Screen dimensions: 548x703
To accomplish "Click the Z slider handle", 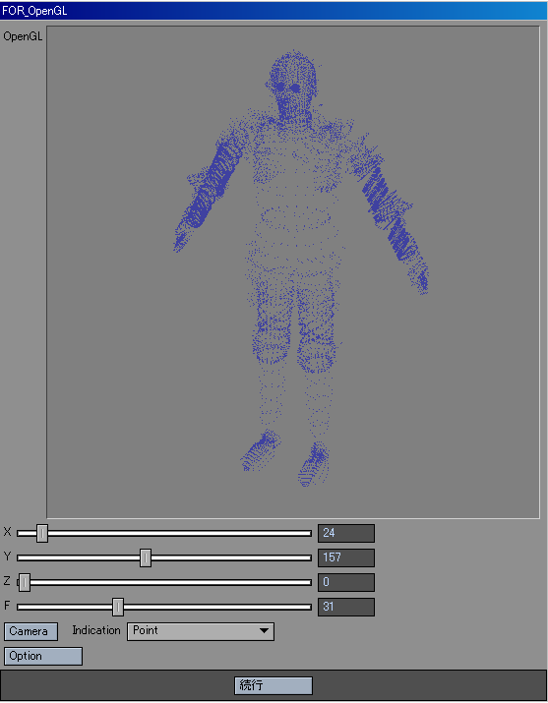I will (x=25, y=582).
